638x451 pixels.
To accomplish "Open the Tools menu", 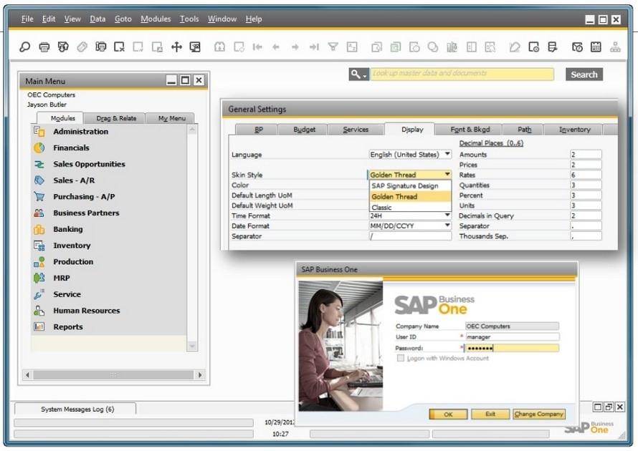I will point(189,19).
